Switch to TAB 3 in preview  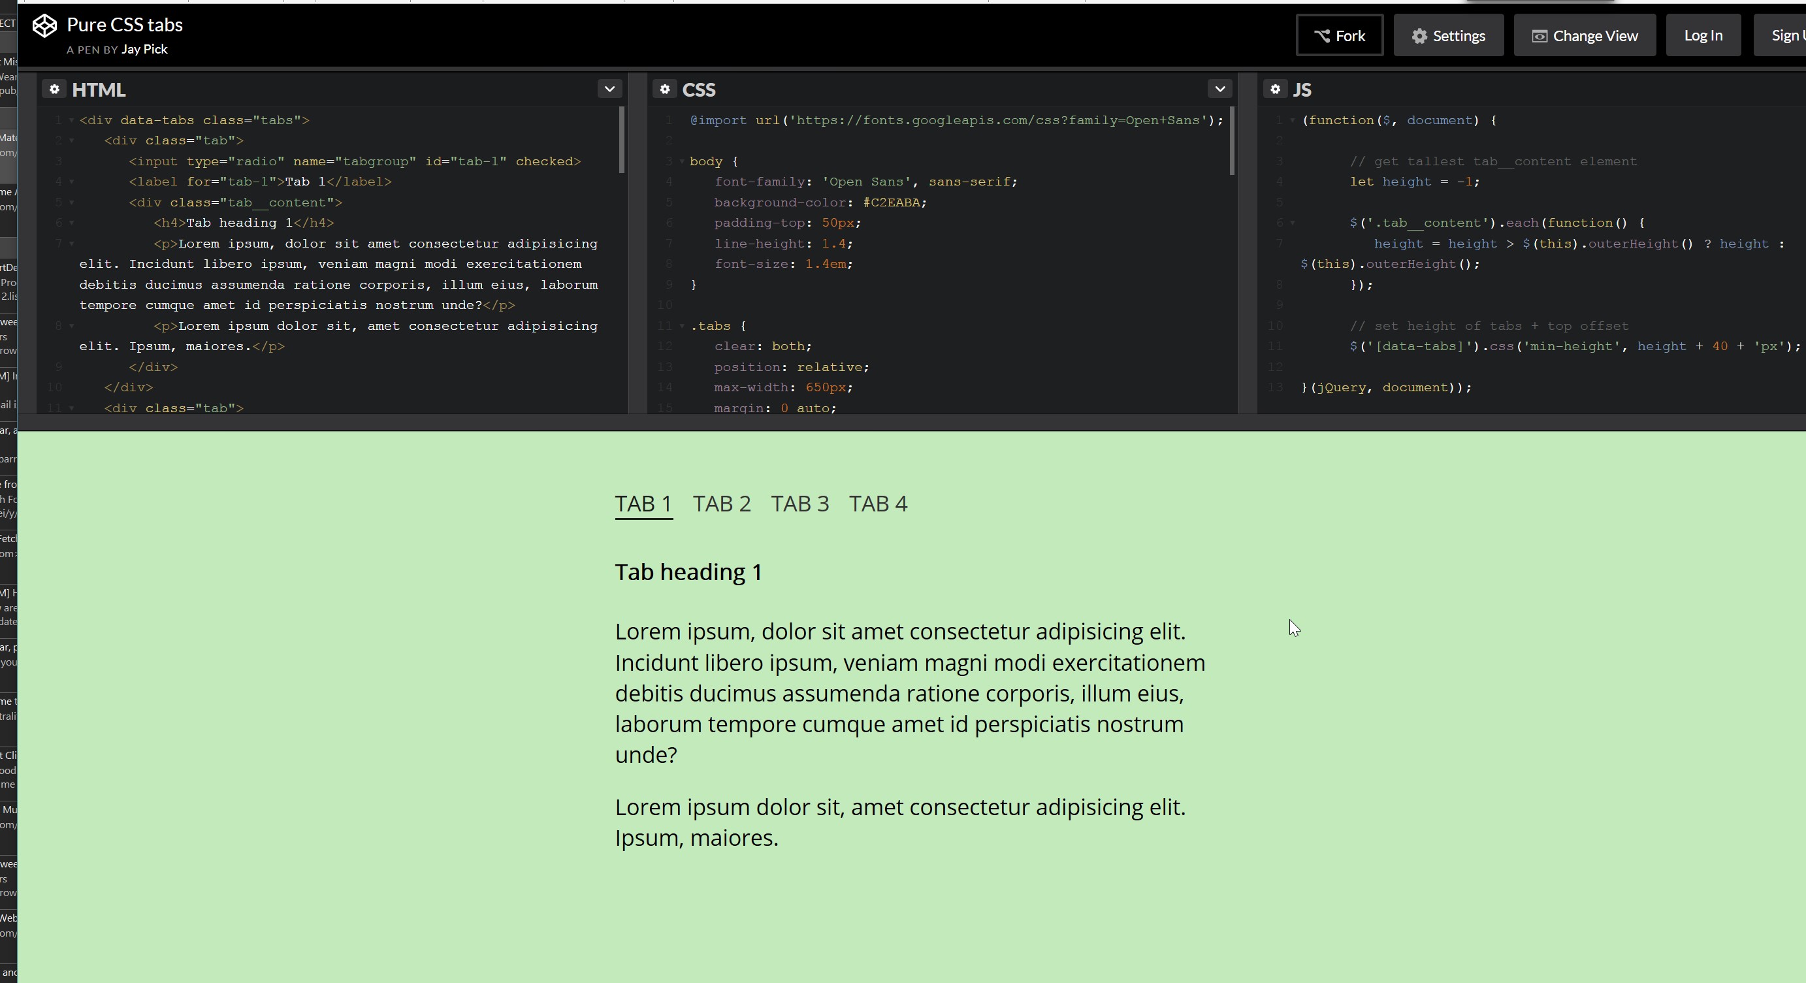click(800, 504)
